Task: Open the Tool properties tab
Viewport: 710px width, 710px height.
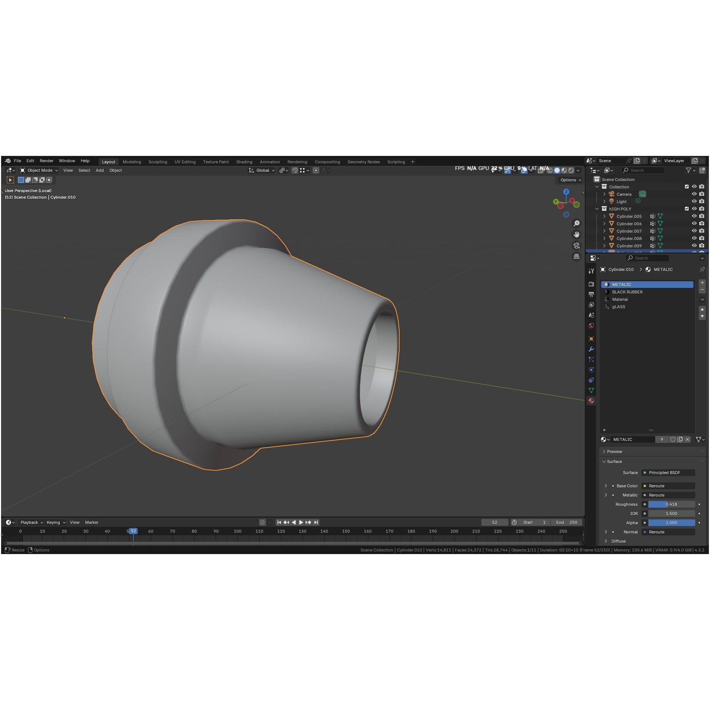Action: pyautogui.click(x=591, y=271)
